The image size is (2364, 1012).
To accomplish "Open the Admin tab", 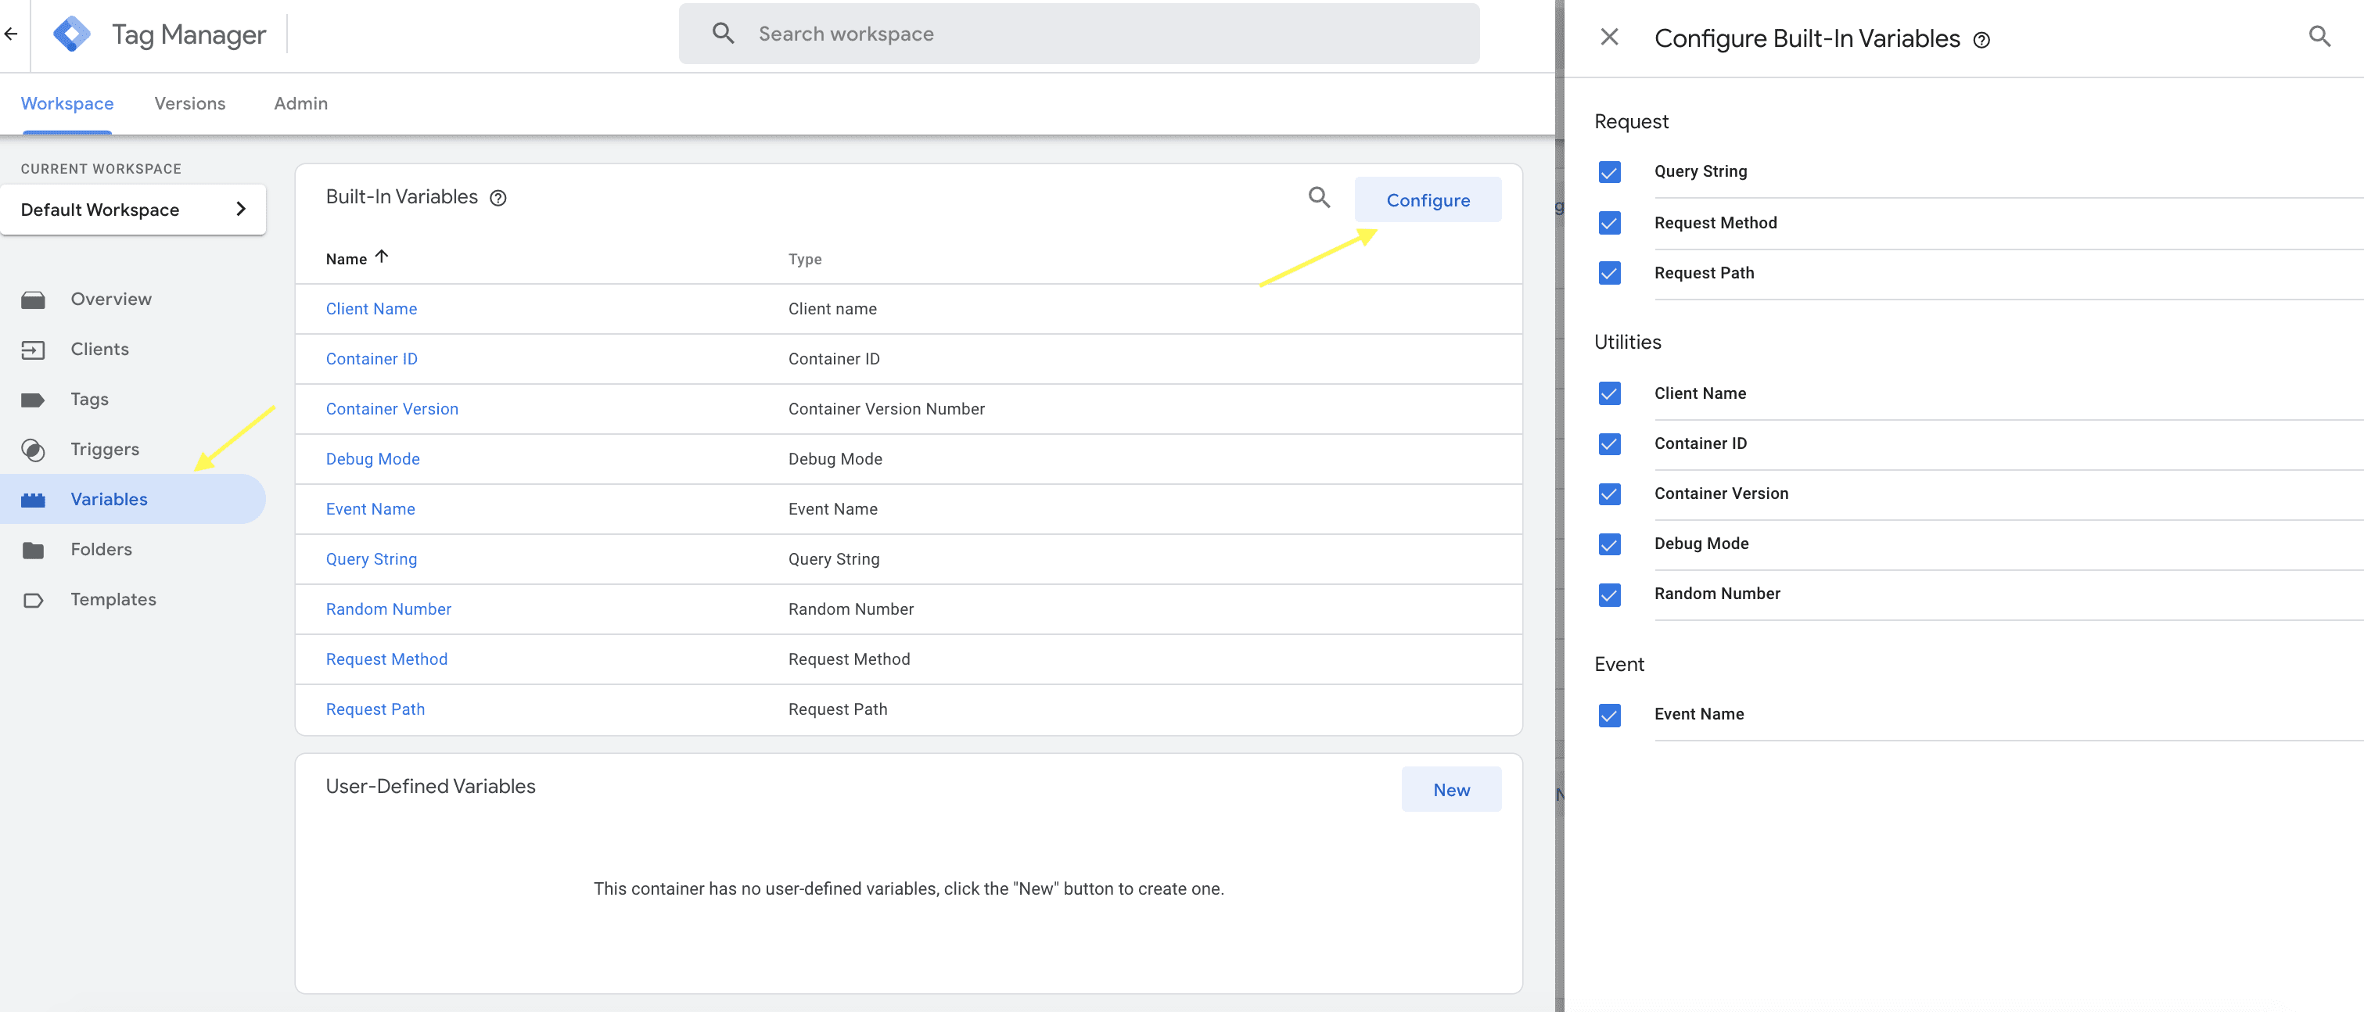I will point(301,104).
